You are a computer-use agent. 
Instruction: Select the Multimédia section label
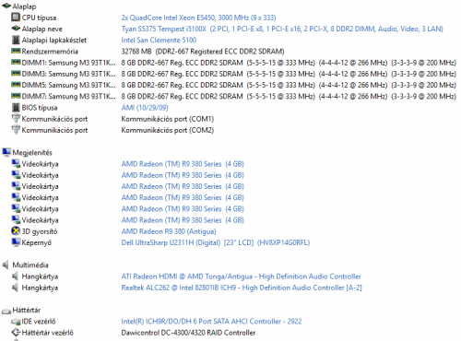[30, 265]
